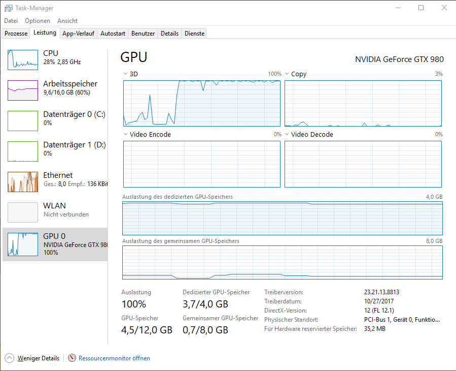This screenshot has height=371, width=456.
Task: Select the WLAN thumbnail graph
Action: coord(23,212)
